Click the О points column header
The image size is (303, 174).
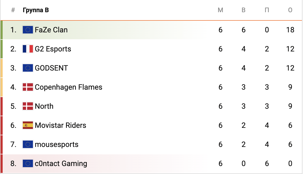pos(290,10)
